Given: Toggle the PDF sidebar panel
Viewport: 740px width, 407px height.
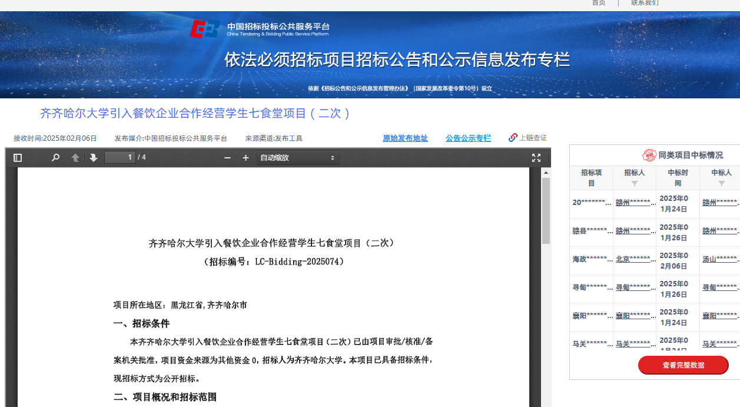Looking at the screenshot, I should coord(18,158).
